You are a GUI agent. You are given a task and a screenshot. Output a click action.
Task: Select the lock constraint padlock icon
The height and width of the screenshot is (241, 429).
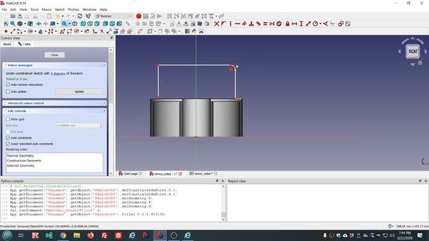pyautogui.click(x=288, y=24)
